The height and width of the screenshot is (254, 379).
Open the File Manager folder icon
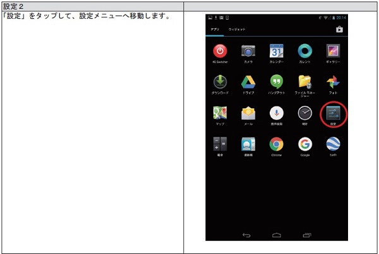(x=305, y=82)
